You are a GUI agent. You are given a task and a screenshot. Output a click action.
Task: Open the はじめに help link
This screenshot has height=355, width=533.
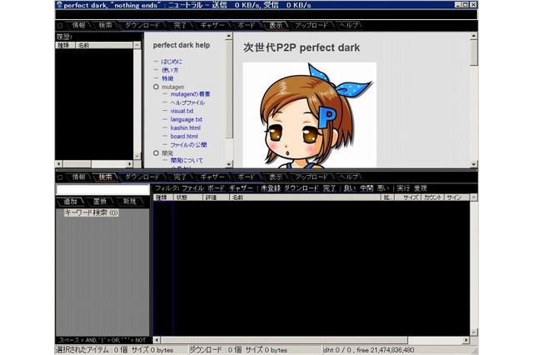(172, 62)
